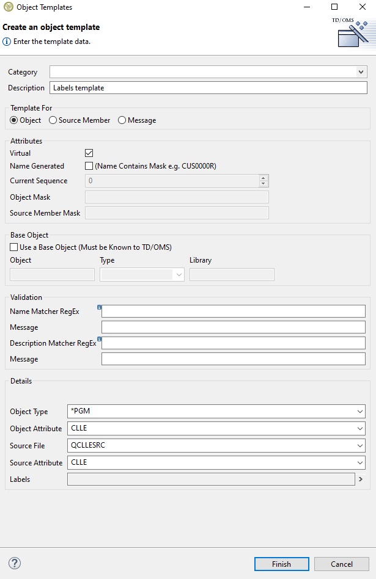Image resolution: width=376 pixels, height=579 pixels.
Task: Click the arrow button next to Labels
Action: click(361, 479)
